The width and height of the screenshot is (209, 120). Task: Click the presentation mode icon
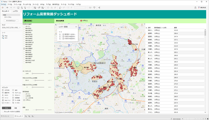point(94,8)
